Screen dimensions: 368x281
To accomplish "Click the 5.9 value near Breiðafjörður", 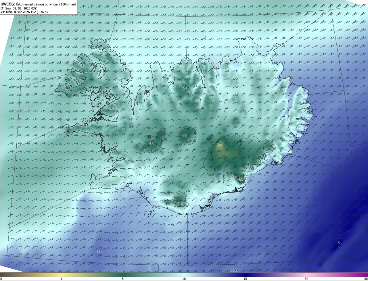I will coord(112,108).
